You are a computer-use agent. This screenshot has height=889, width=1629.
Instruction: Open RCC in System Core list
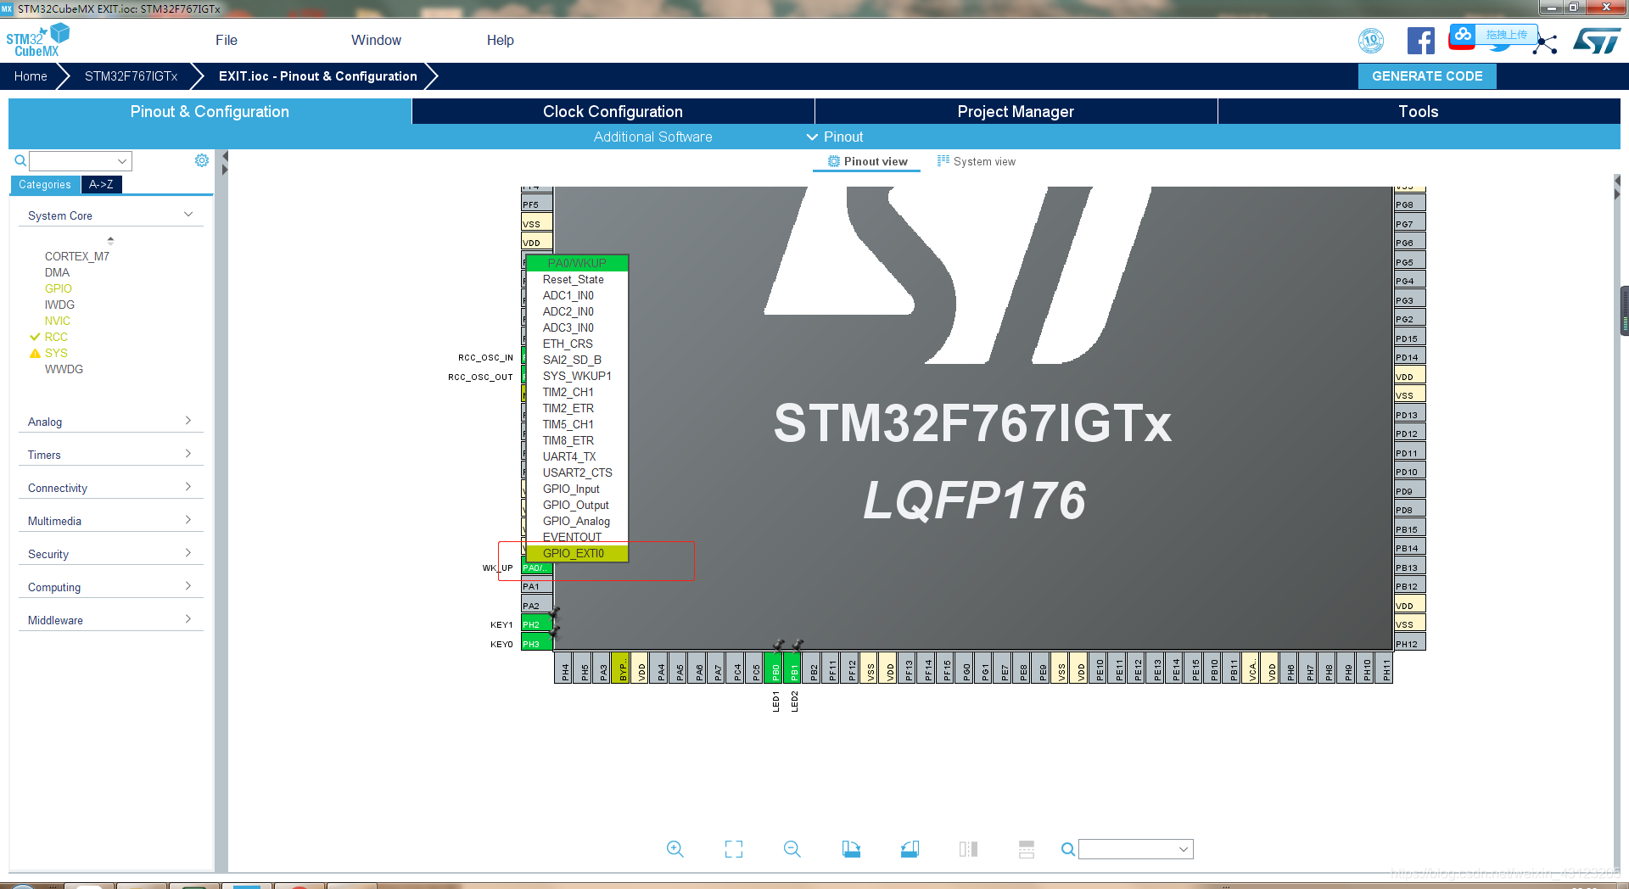coord(56,337)
